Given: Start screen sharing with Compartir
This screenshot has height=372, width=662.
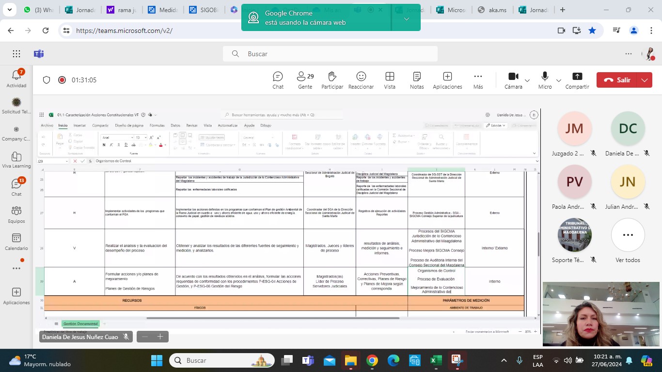Looking at the screenshot, I should [577, 80].
